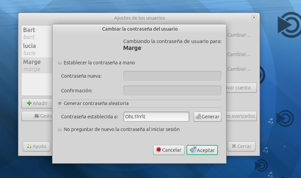Viewport: 301px width, 178px height.
Task: Click the Cerrar X icon
Action: click(234, 146)
